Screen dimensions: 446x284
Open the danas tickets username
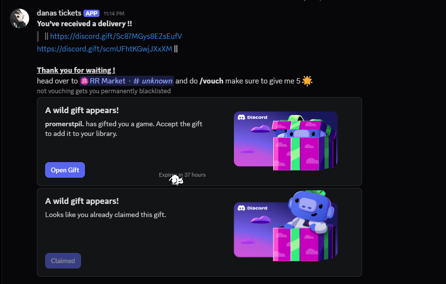(59, 13)
